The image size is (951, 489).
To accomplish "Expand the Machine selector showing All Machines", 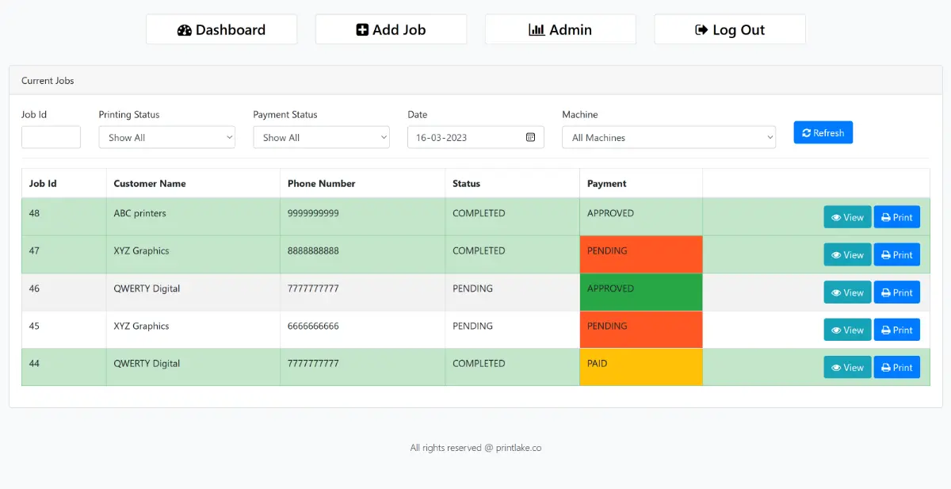I will coord(669,137).
